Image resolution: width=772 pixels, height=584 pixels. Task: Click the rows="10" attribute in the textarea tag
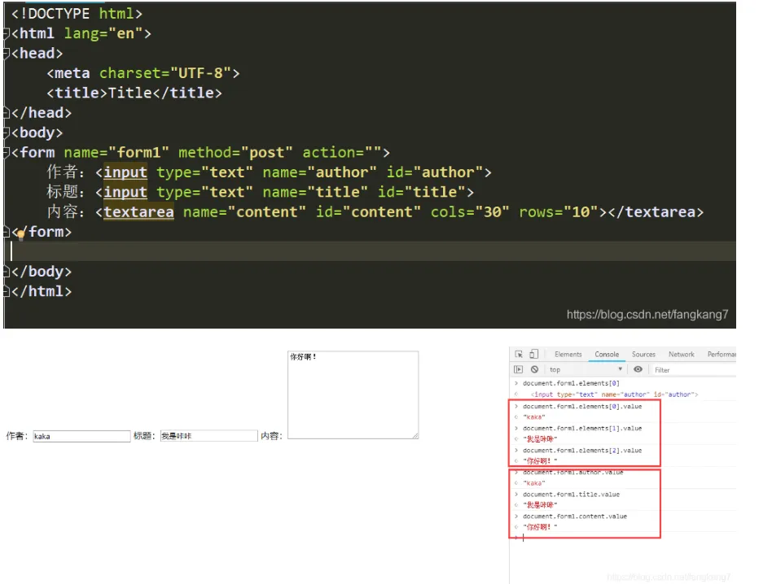(559, 211)
